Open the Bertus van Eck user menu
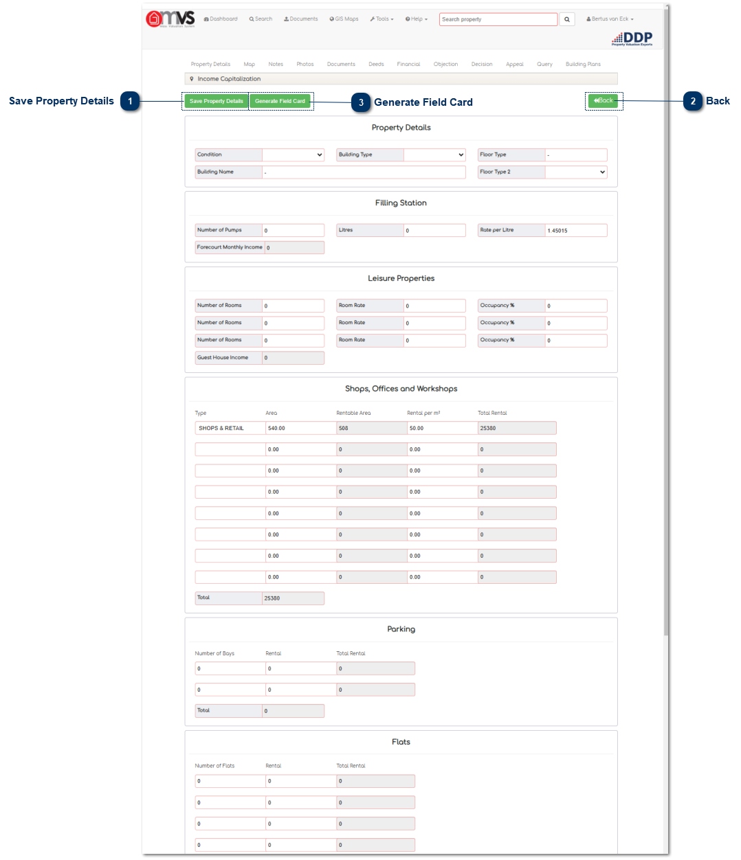Screen dimensions: 741x860 click(610, 19)
